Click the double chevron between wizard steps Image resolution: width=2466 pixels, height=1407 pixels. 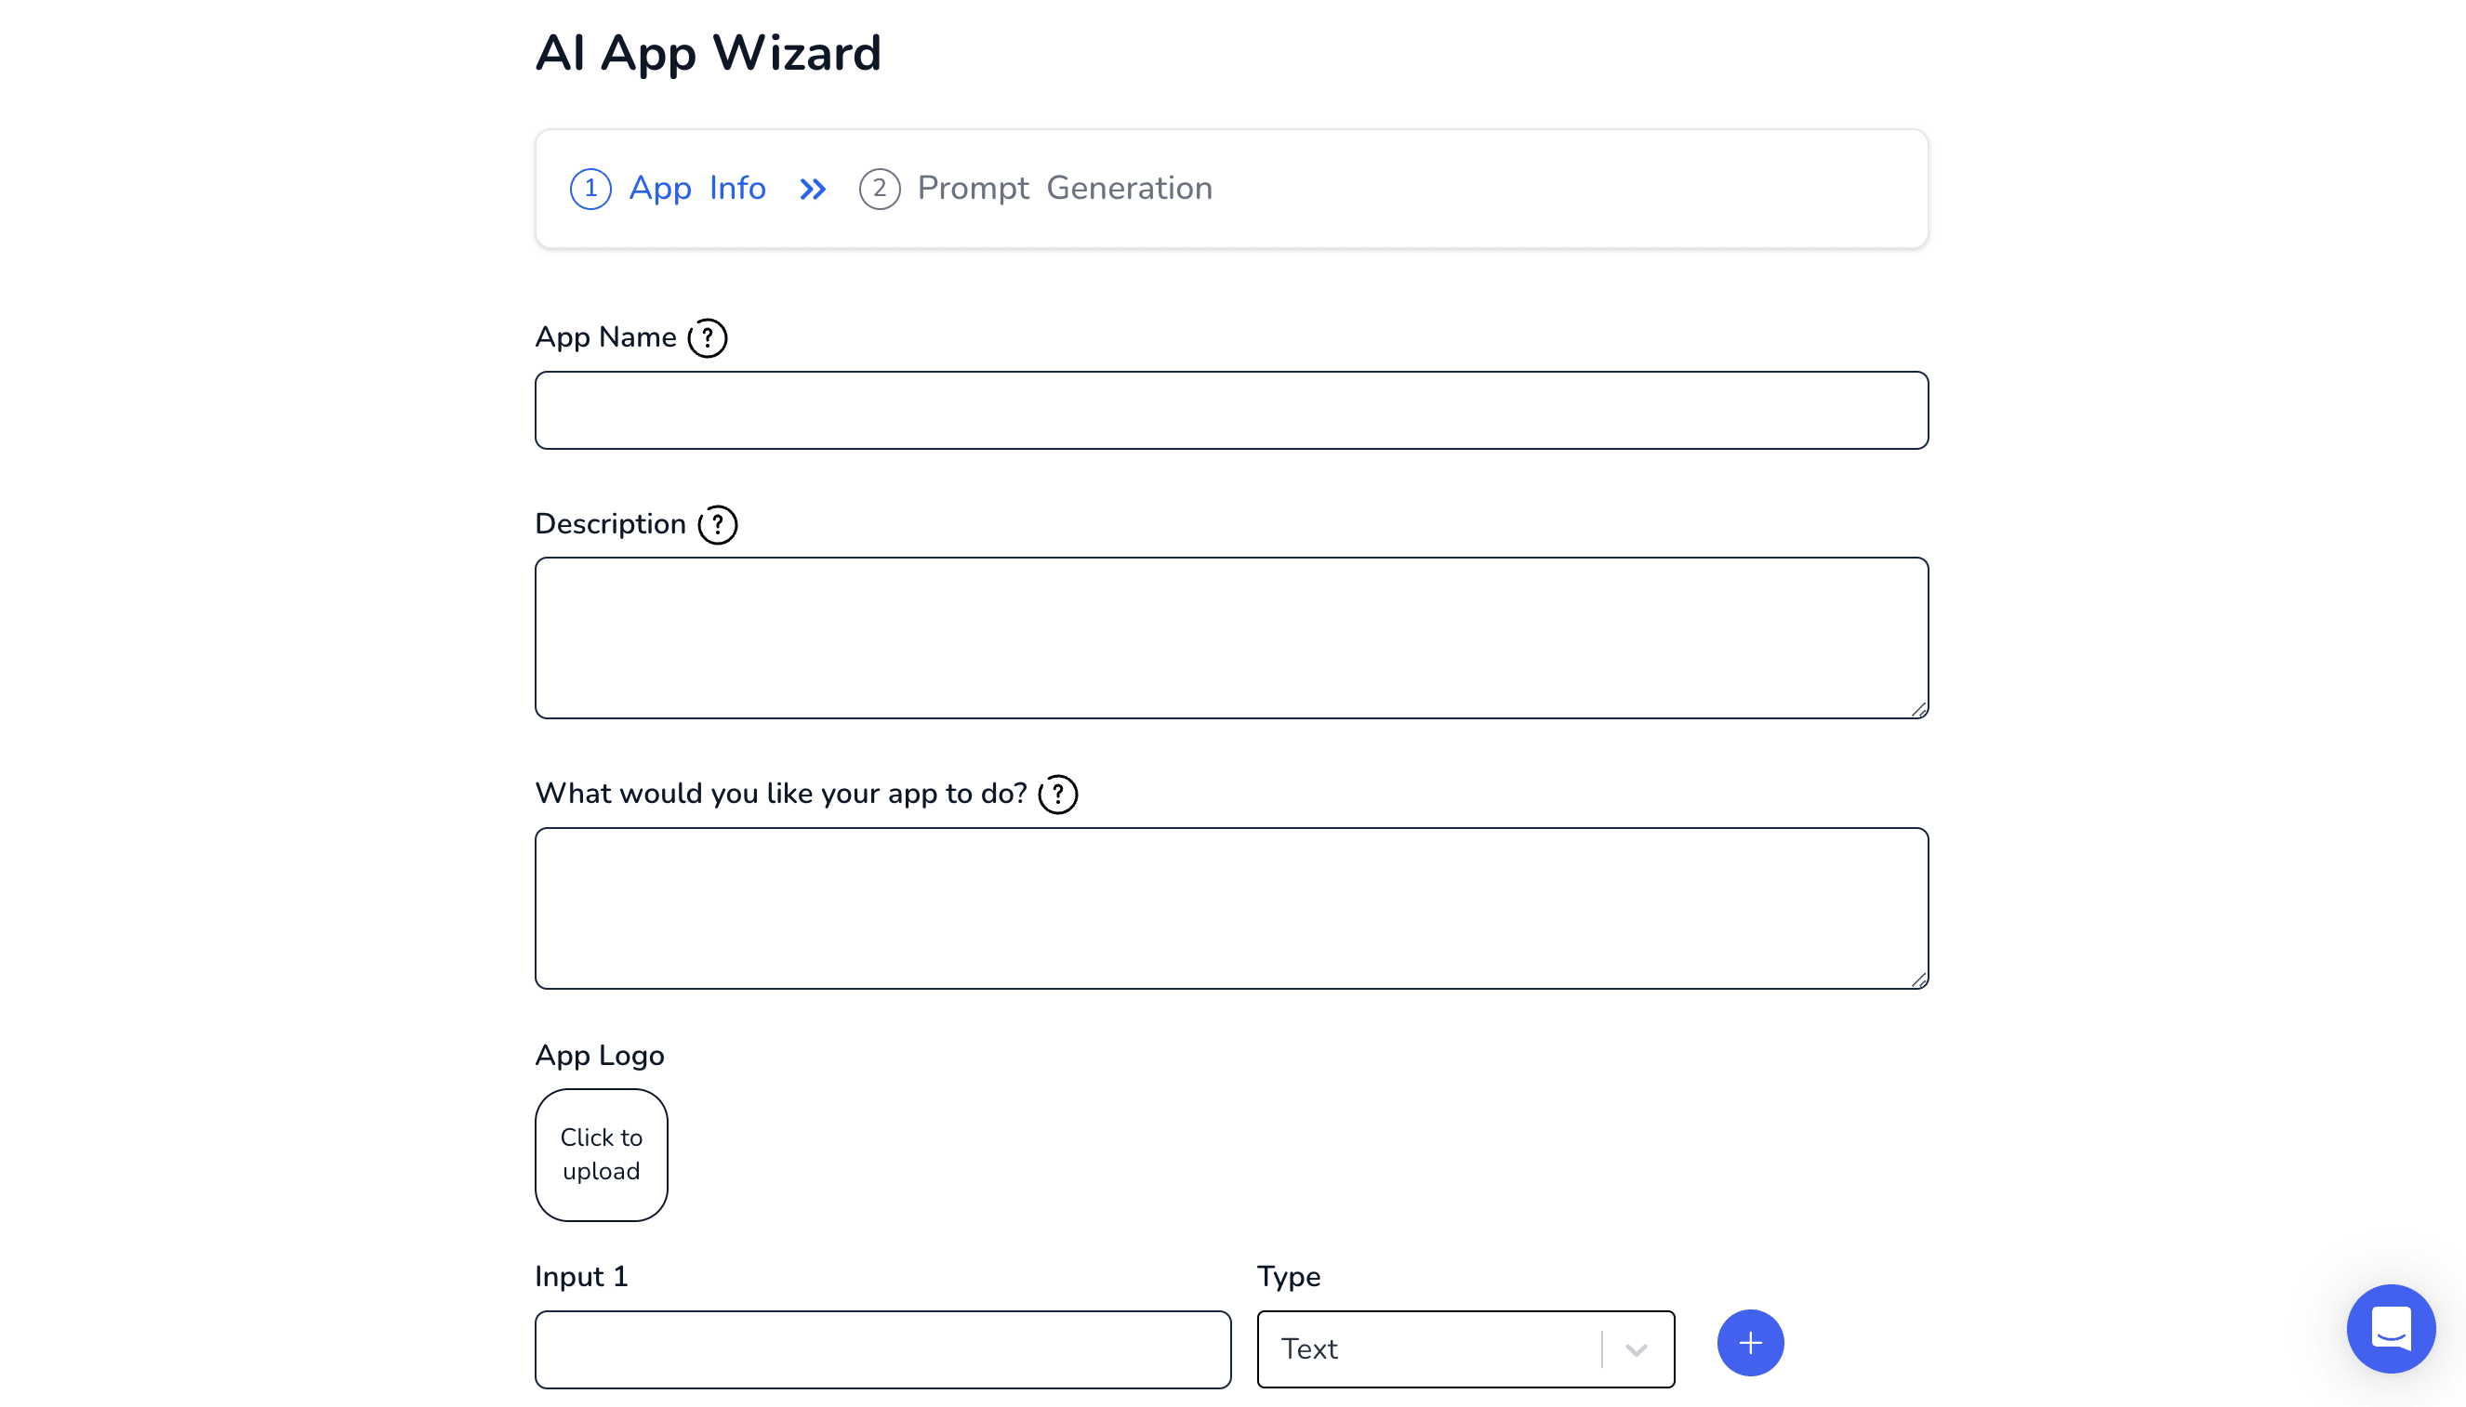pos(813,190)
